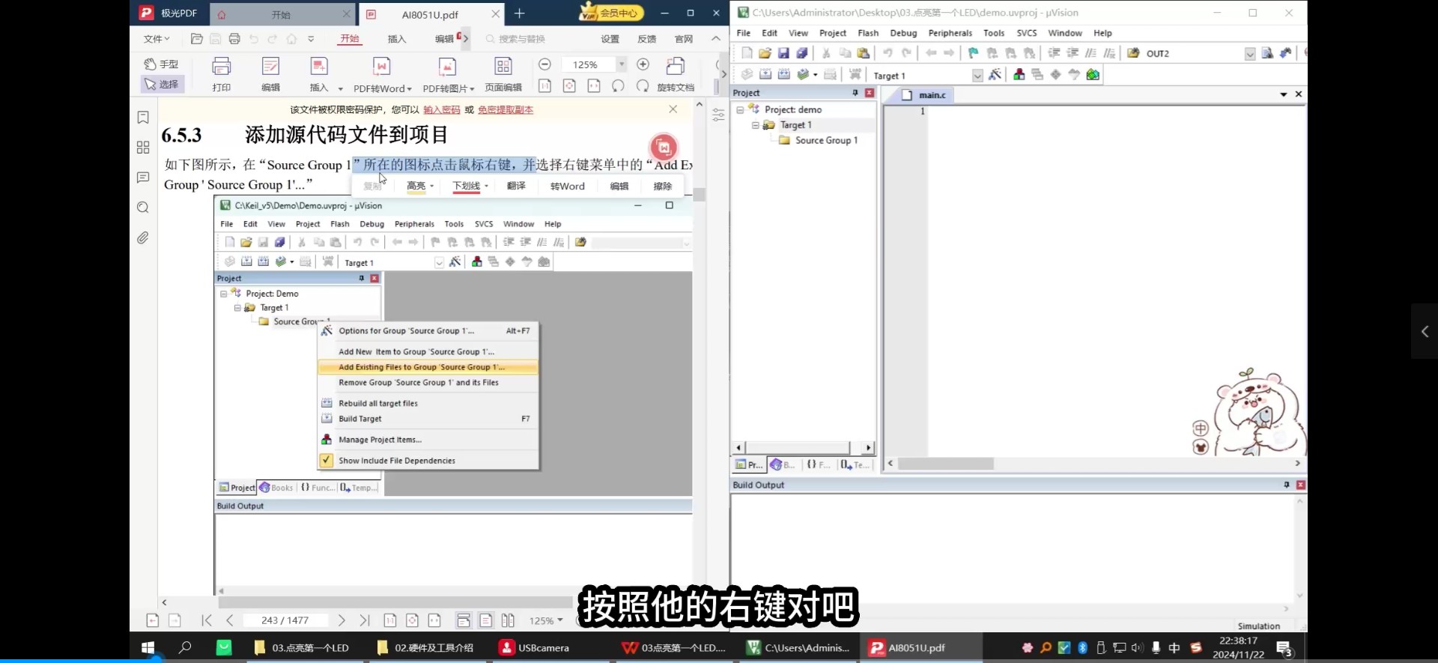Open Options for Target magic wand

click(x=995, y=75)
